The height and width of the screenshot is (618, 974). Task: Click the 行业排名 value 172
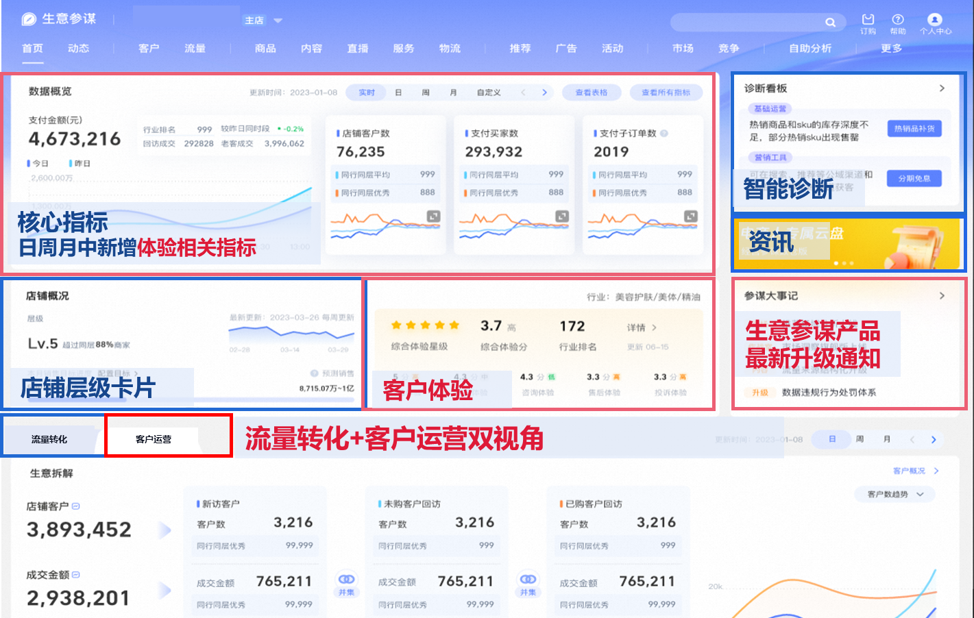[x=572, y=326]
